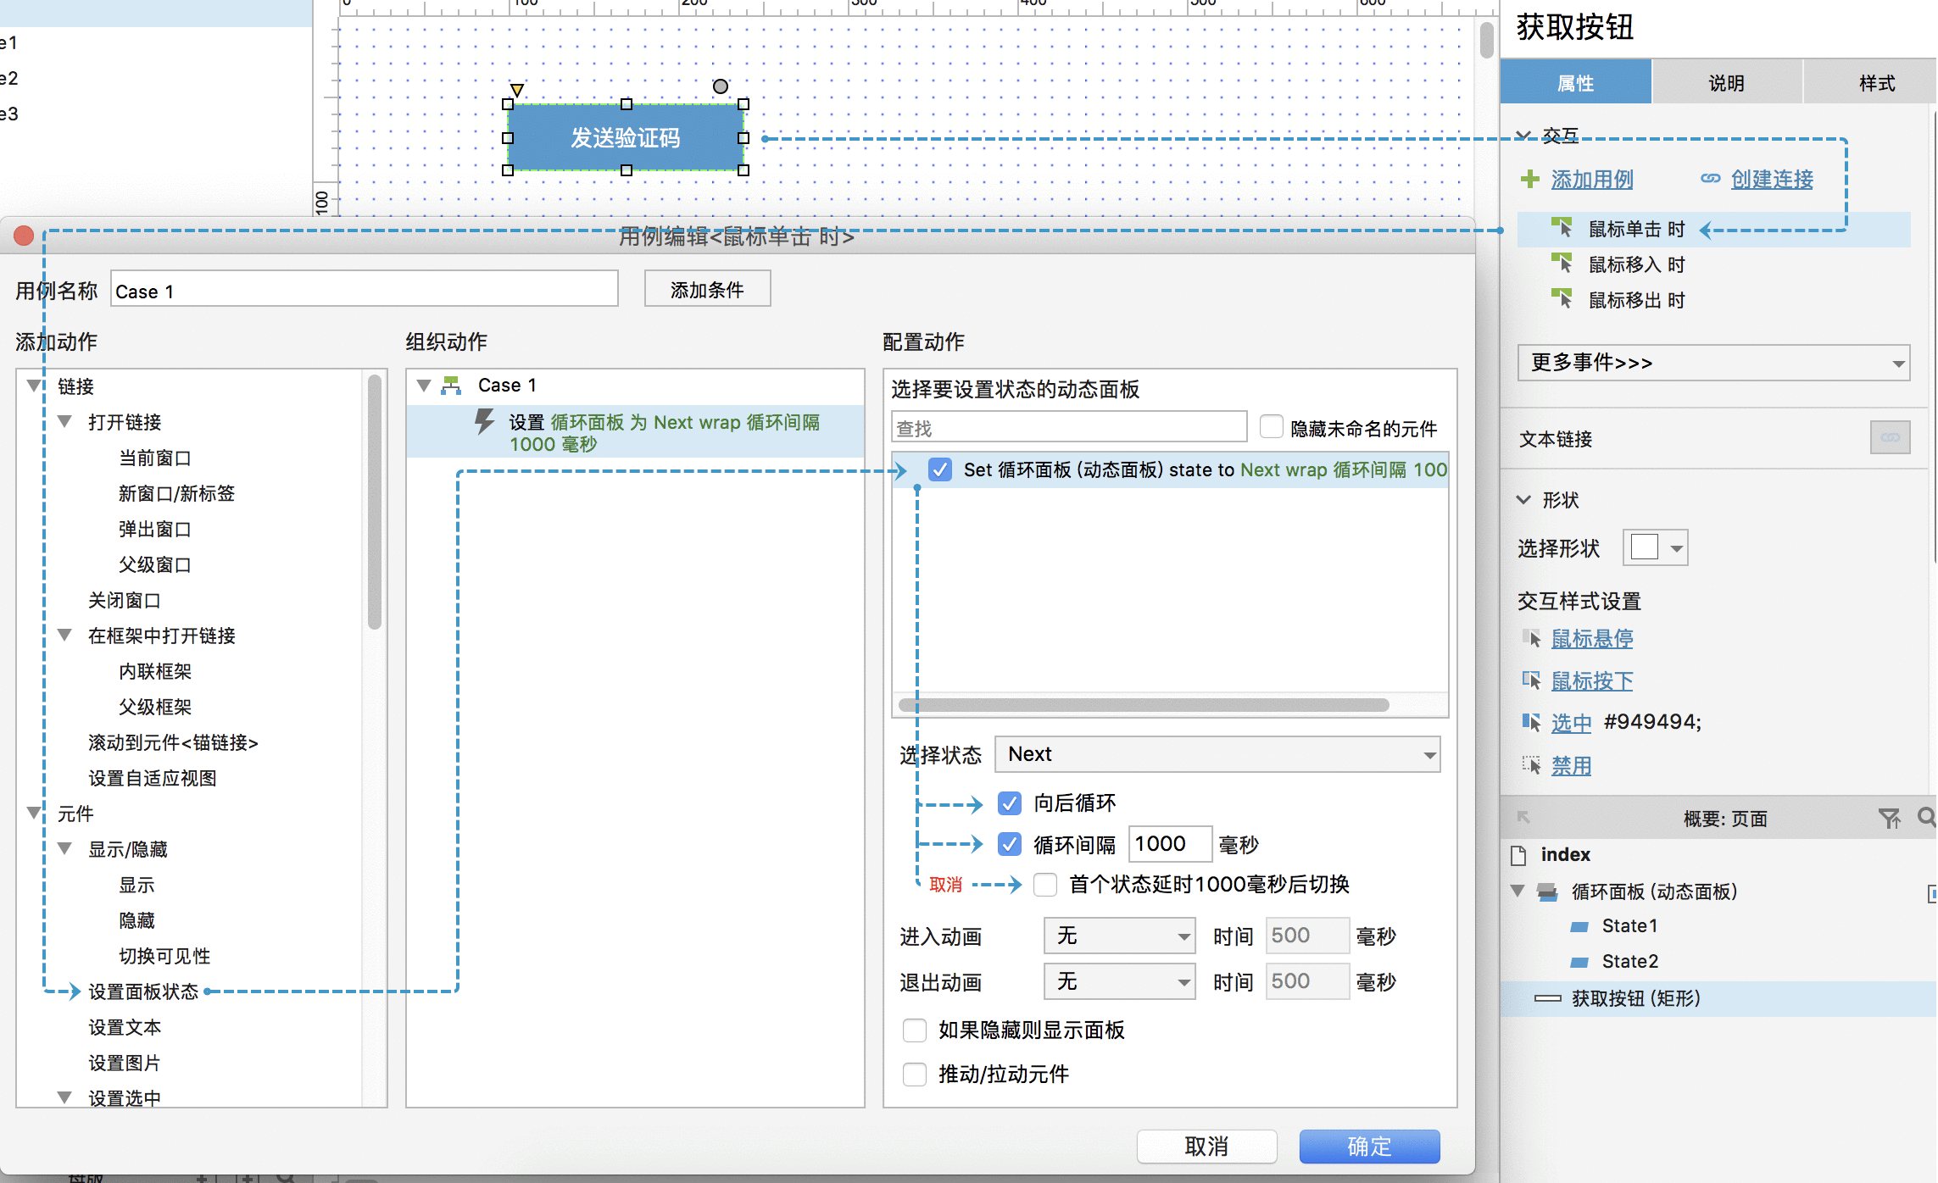Open the 选择形状 shape swatch picker
This screenshot has width=1938, height=1183.
[x=1655, y=547]
